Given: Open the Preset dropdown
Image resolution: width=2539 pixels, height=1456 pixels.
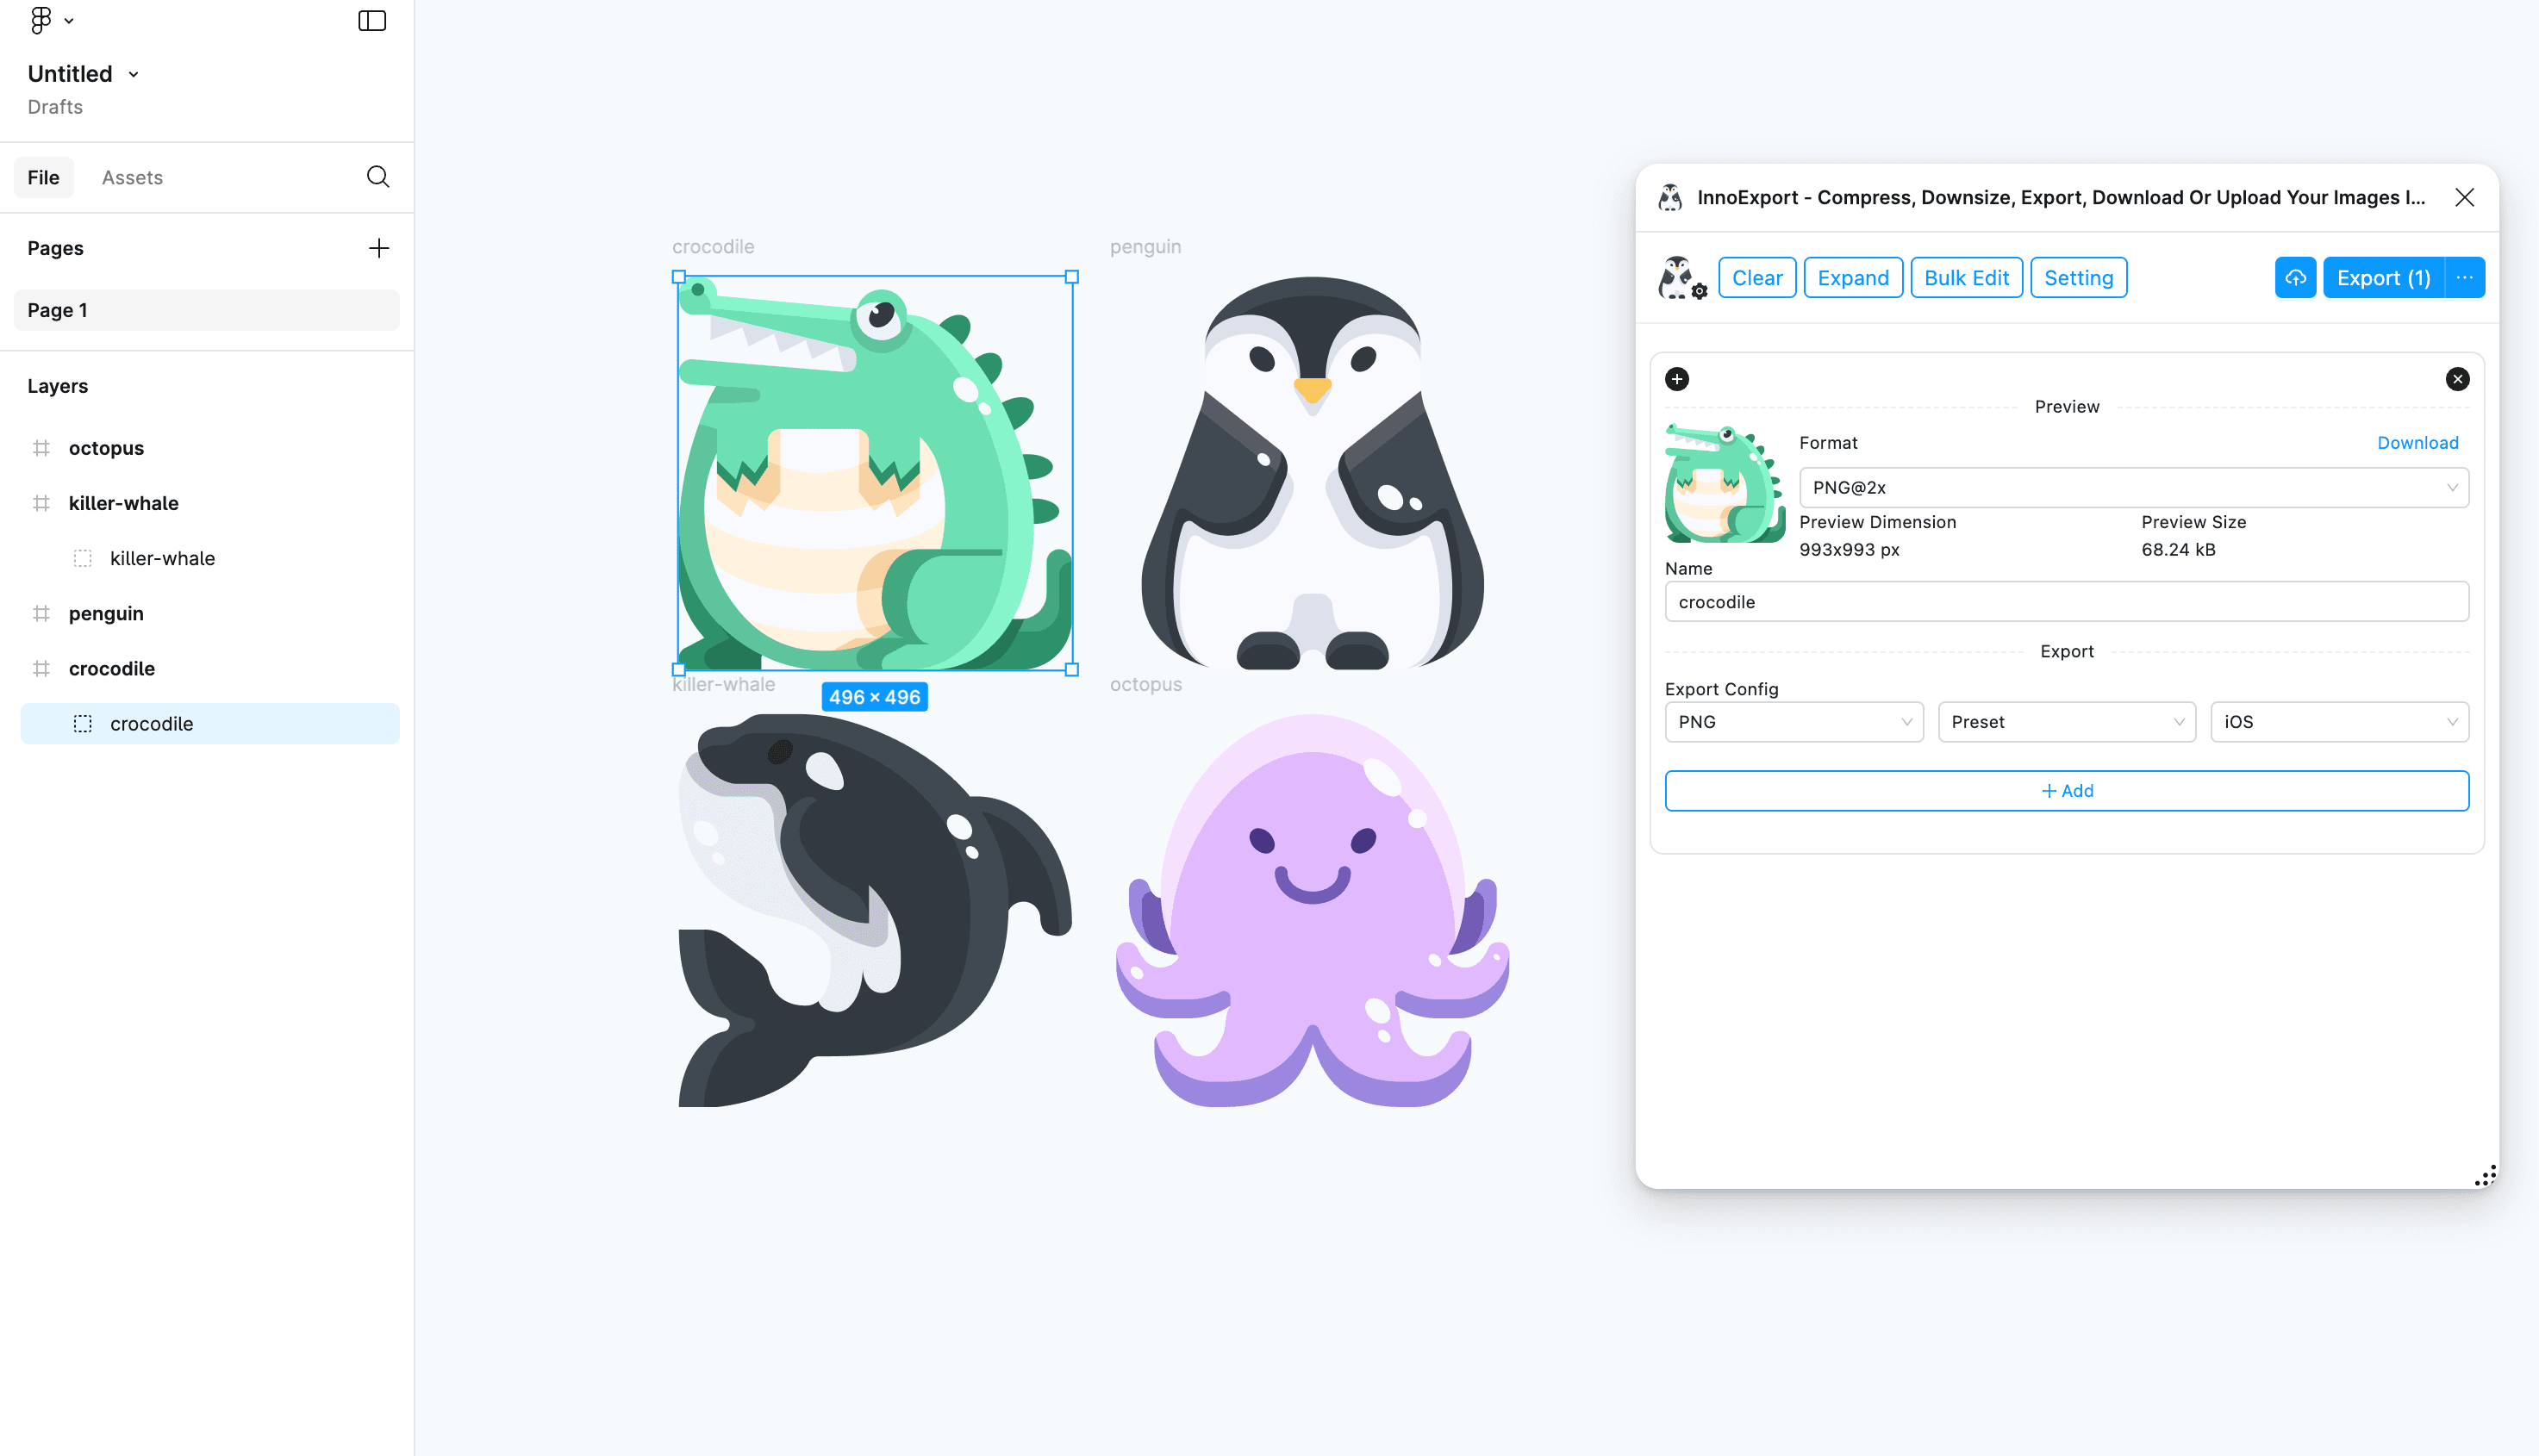Looking at the screenshot, I should pyautogui.click(x=2067, y=722).
